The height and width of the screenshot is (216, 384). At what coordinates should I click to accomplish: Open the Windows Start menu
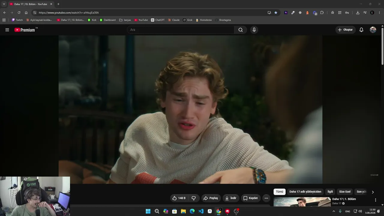pos(148,211)
